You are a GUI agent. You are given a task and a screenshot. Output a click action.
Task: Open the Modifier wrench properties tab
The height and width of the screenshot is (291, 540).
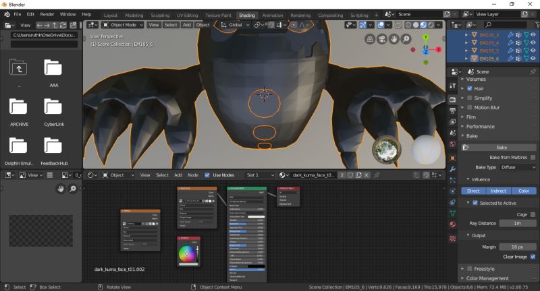452,169
